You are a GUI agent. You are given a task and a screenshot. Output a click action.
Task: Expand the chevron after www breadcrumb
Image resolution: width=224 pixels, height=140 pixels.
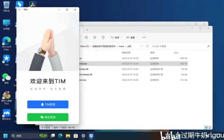(x=126, y=46)
